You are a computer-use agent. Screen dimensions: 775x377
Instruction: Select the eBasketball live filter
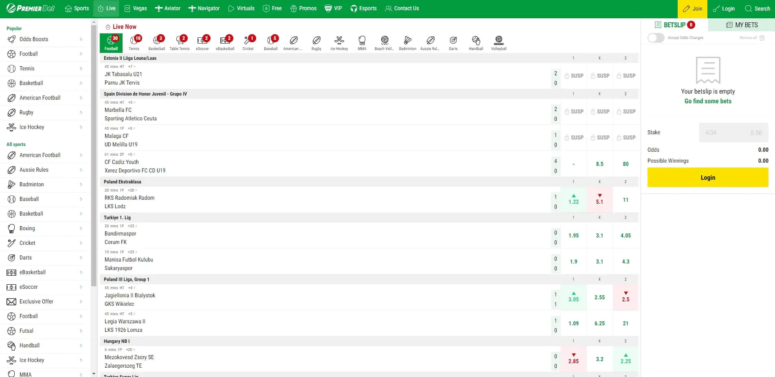click(x=225, y=43)
